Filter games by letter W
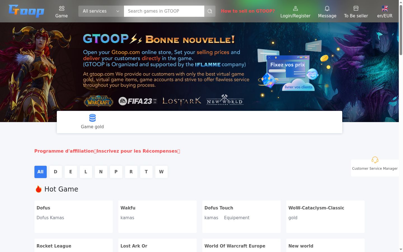Viewport: 403px width, 252px height. [x=161, y=172]
